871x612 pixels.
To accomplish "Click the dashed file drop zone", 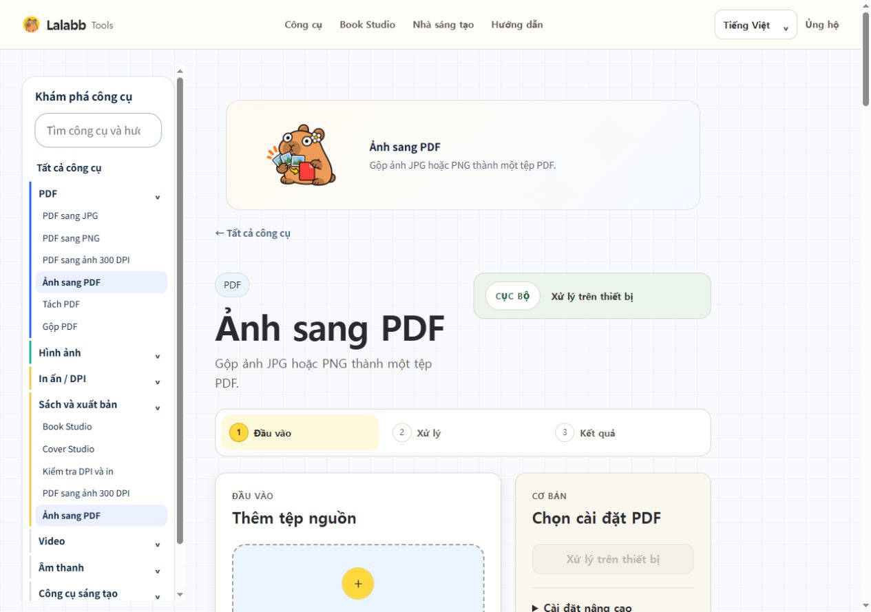I will click(x=358, y=578).
